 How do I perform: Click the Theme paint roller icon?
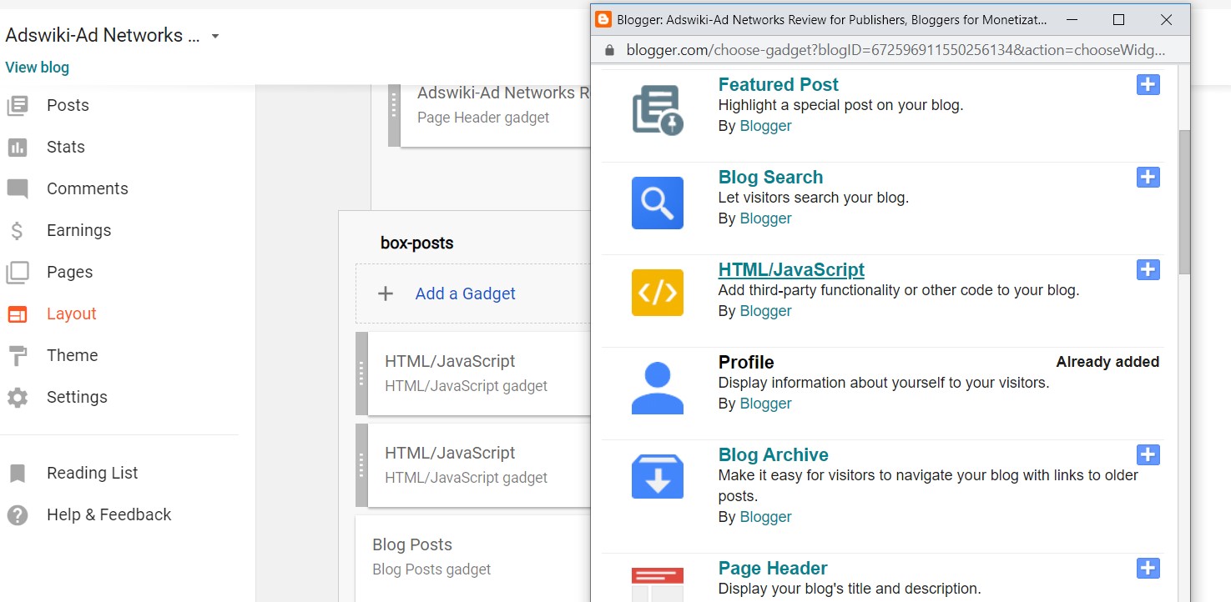[17, 356]
